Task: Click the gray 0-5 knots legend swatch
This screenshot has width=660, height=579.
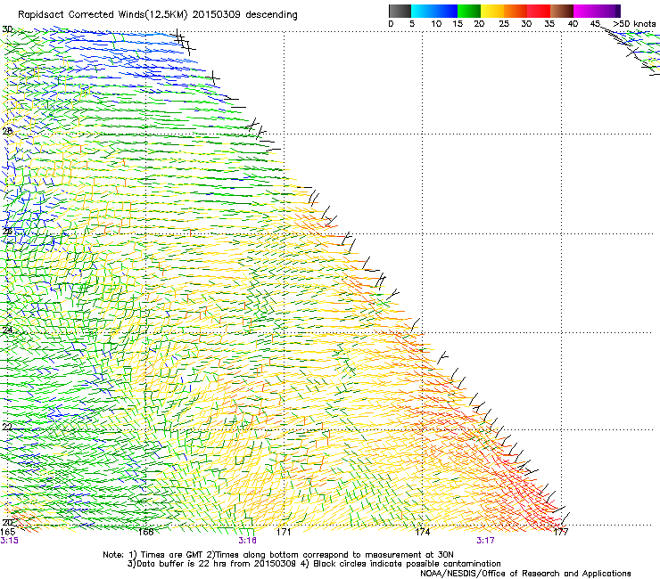Action: 400,11
